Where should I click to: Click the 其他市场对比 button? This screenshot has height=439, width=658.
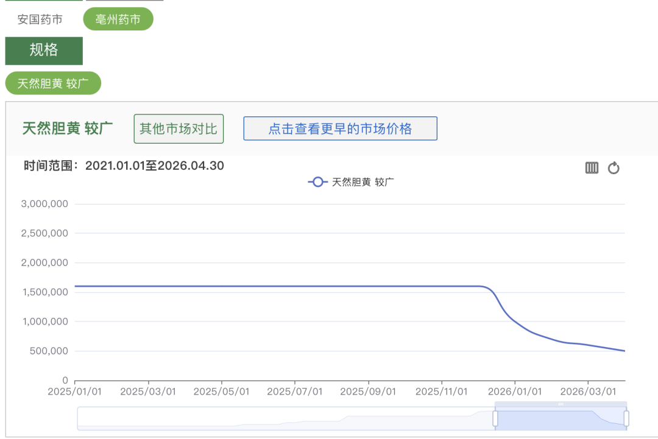click(179, 129)
